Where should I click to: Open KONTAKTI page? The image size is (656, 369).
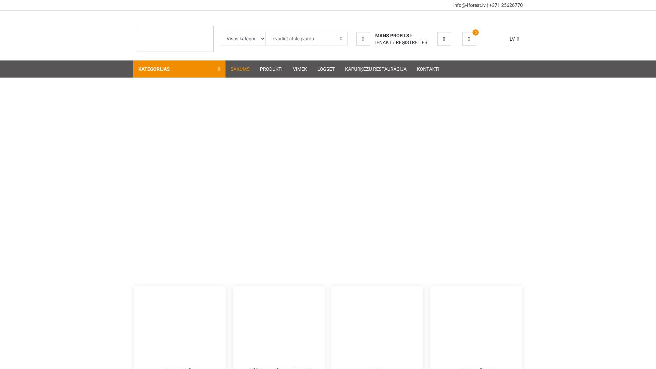coord(428,69)
